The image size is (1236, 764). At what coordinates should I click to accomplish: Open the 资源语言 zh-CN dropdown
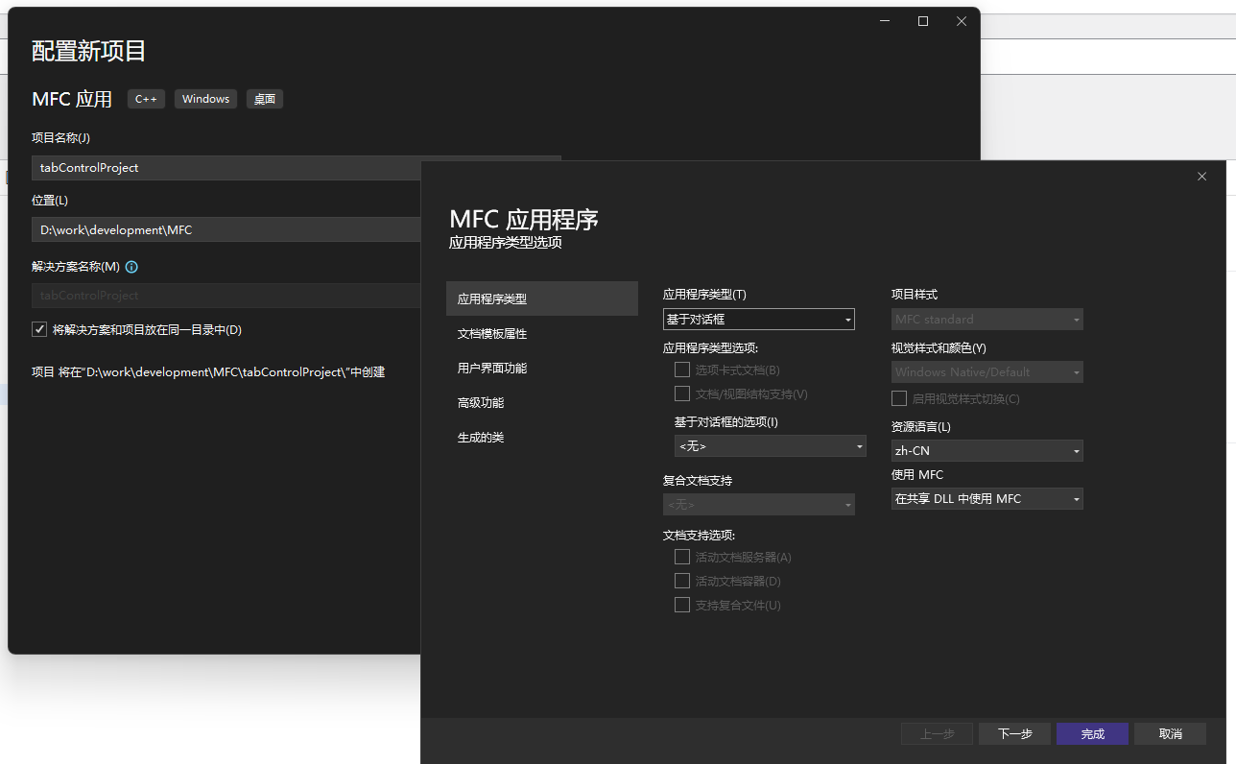click(x=986, y=451)
